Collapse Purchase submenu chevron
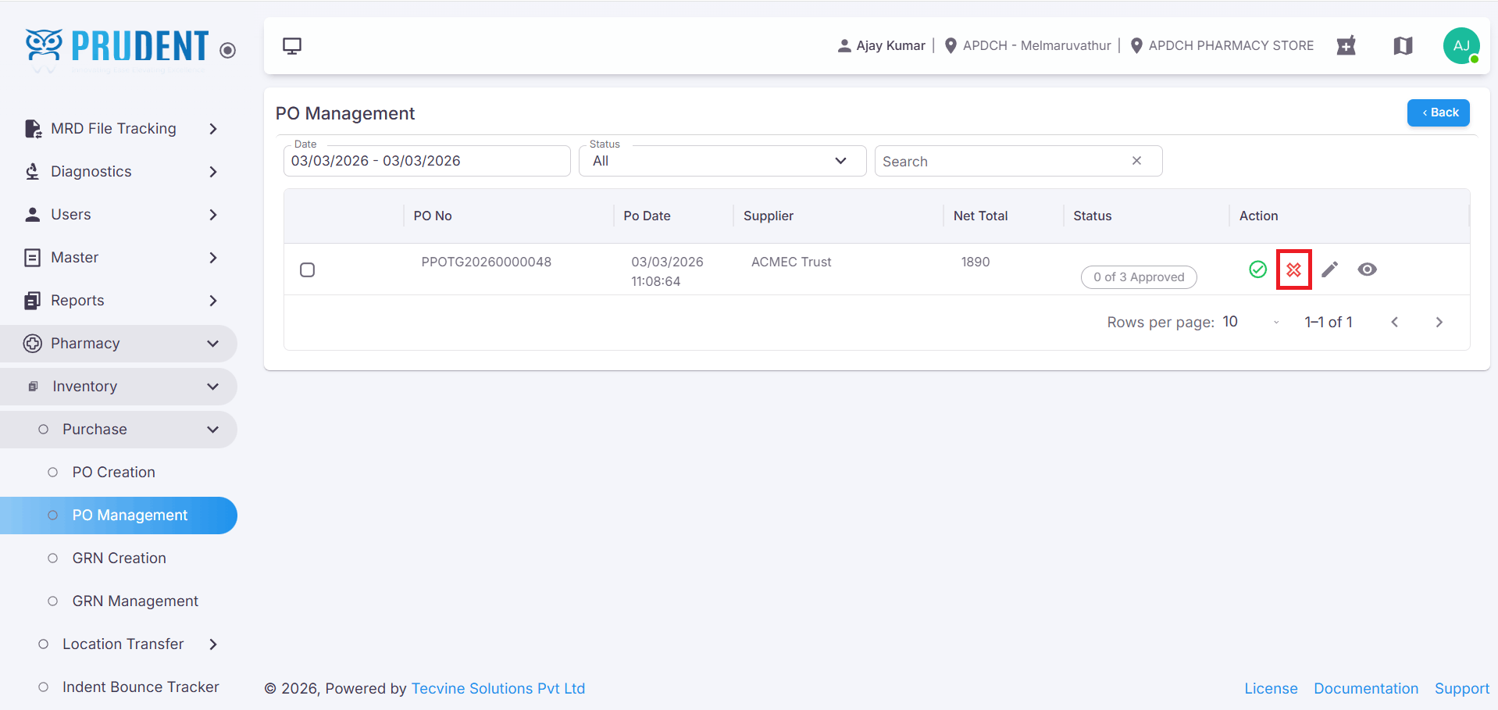The image size is (1498, 710). pos(213,430)
